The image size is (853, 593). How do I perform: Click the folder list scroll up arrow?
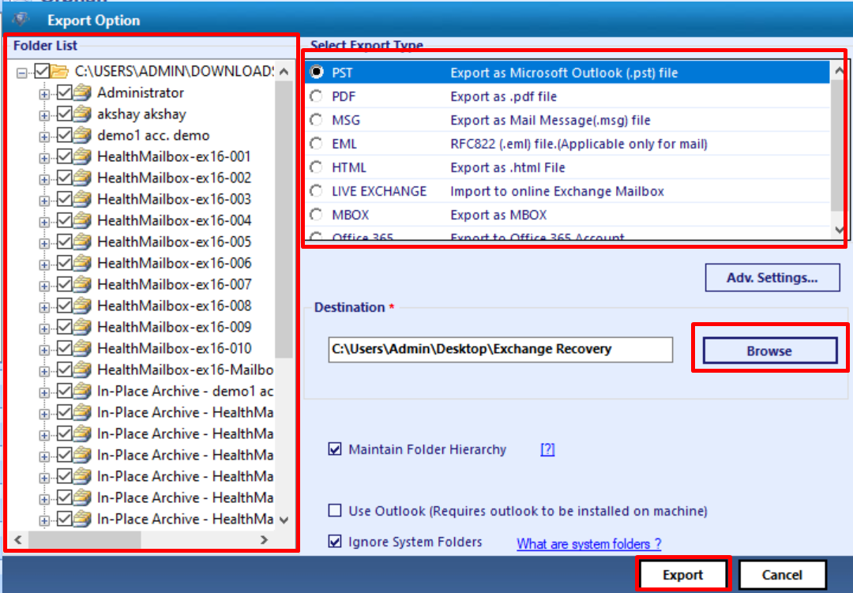284,71
